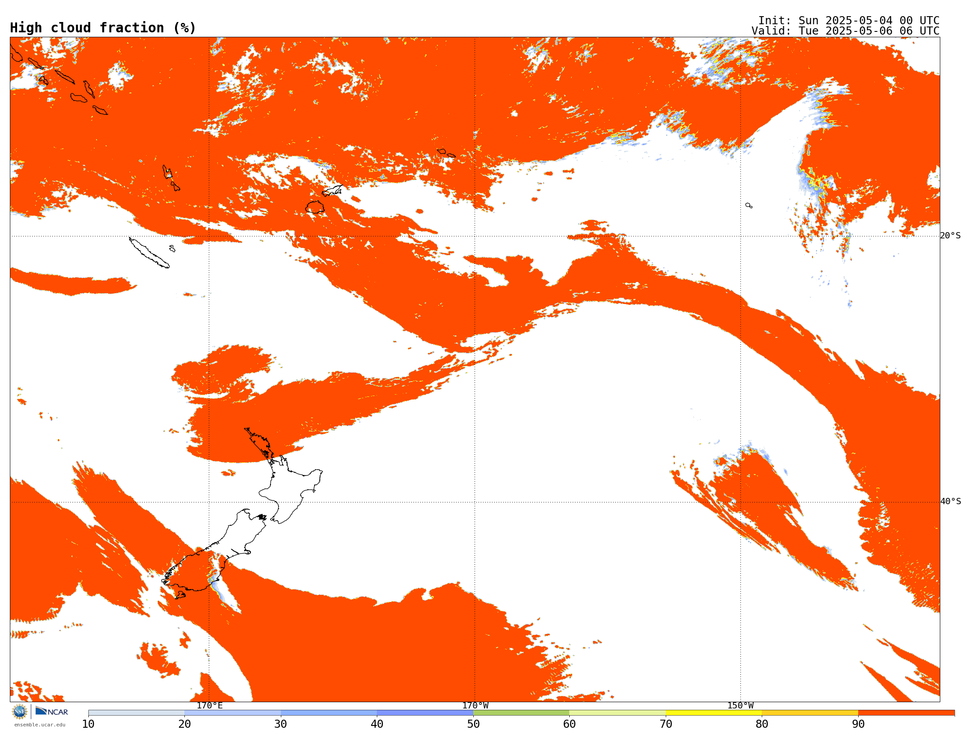
Task: Click the 170°E longitude label
Action: pyautogui.click(x=210, y=705)
